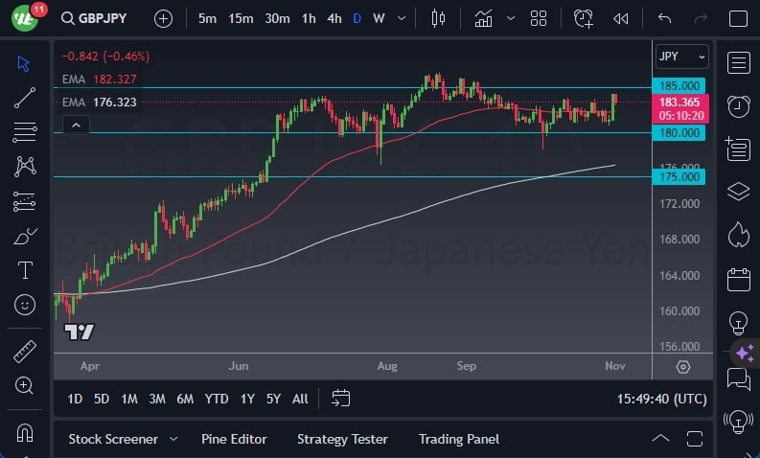
Task: Expand the Stock Screener dropdown arrow
Action: tap(173, 439)
